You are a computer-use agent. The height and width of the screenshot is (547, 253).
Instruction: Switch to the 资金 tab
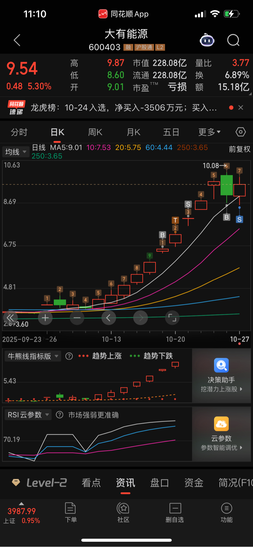click(194, 483)
